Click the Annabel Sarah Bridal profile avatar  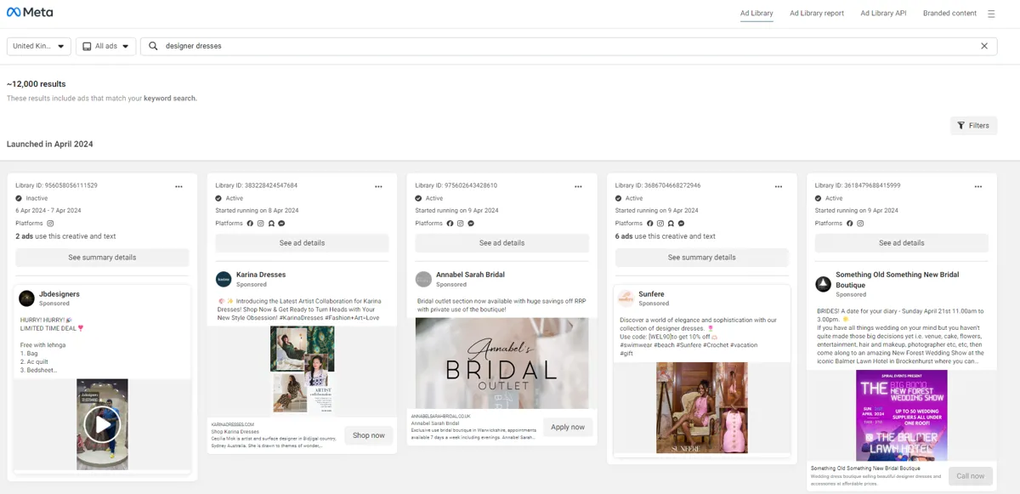click(423, 279)
